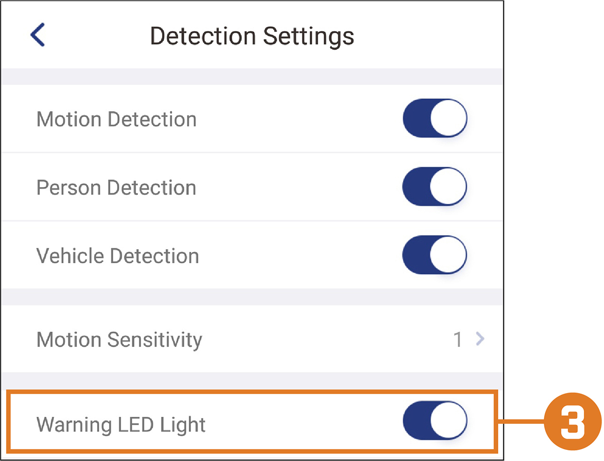Disable the Motion Detection switch
This screenshot has width=604, height=461.
tap(435, 119)
